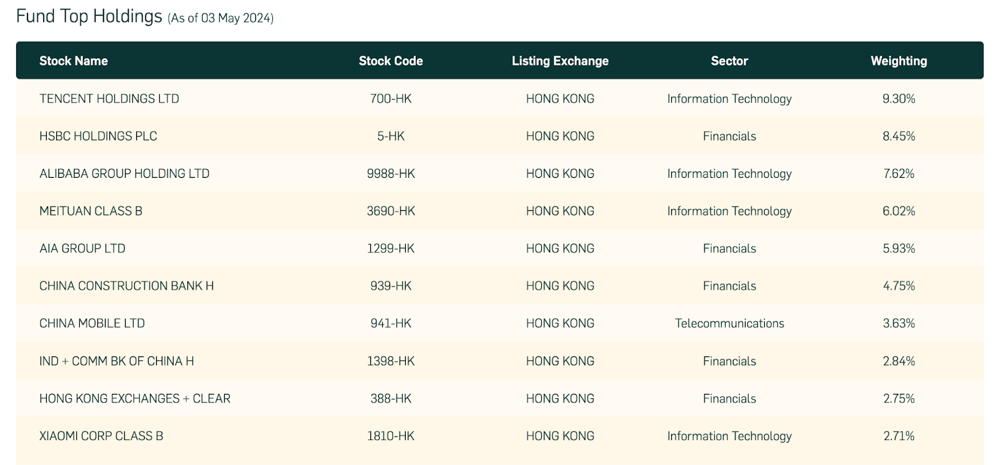The height and width of the screenshot is (465, 999).
Task: Click the 4.75% weighting value
Action: point(899,286)
